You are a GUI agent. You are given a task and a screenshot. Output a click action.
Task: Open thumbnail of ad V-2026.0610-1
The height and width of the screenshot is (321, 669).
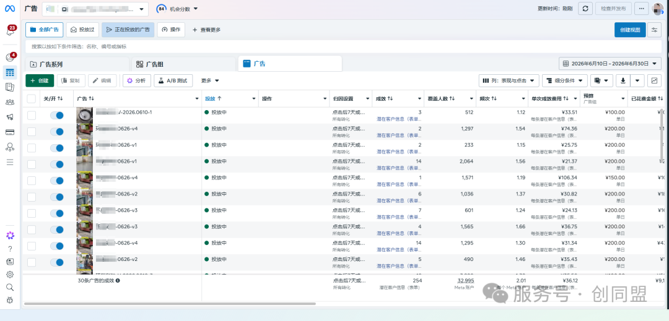[x=85, y=116]
